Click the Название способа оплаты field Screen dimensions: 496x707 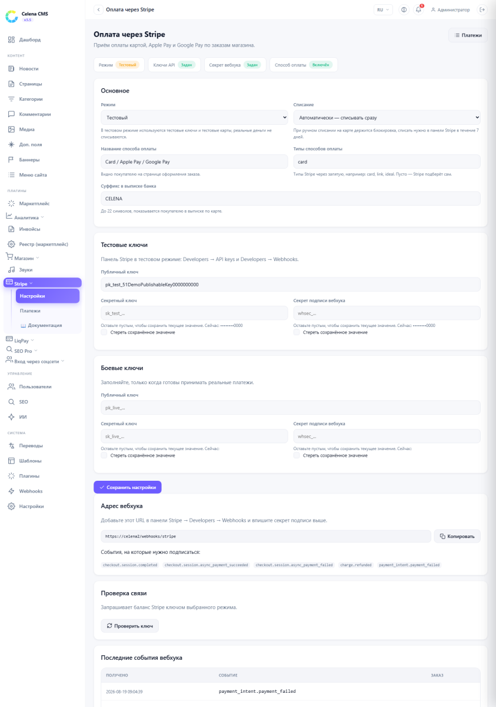194,161
